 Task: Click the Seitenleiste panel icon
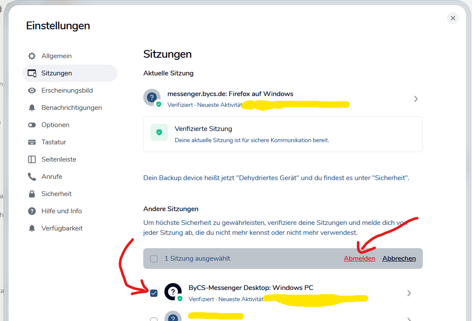tap(32, 159)
